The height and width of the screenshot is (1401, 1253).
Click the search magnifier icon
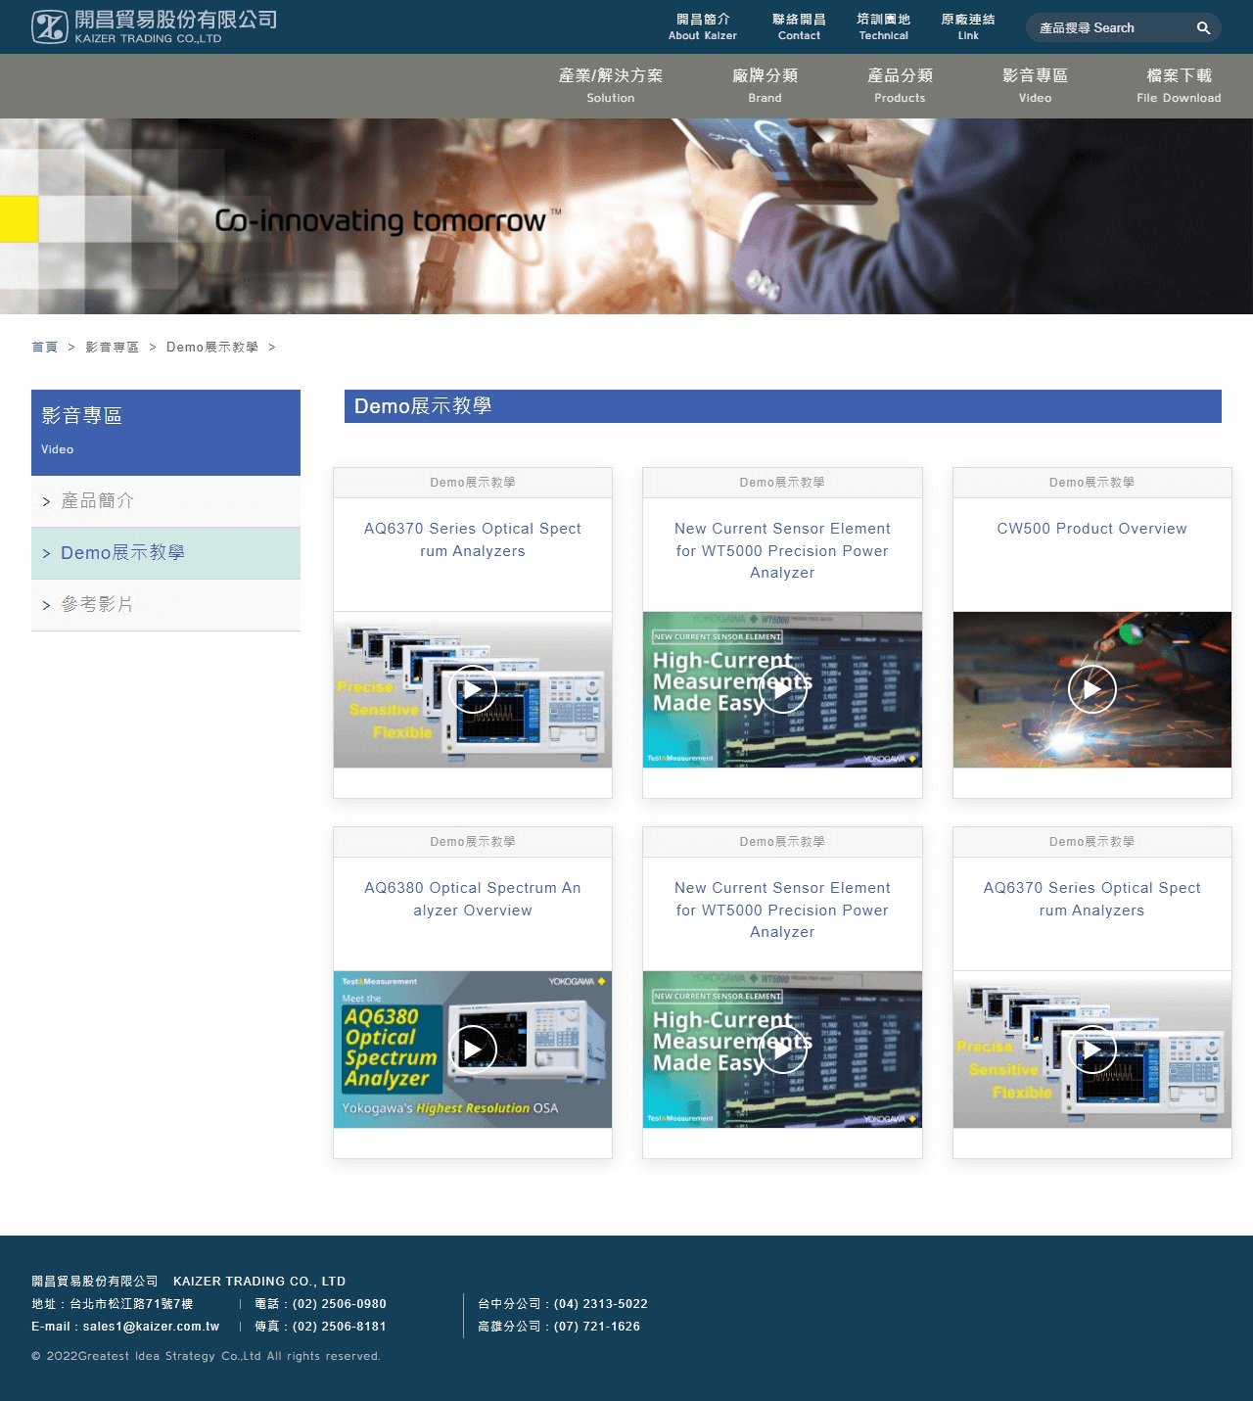click(x=1203, y=28)
